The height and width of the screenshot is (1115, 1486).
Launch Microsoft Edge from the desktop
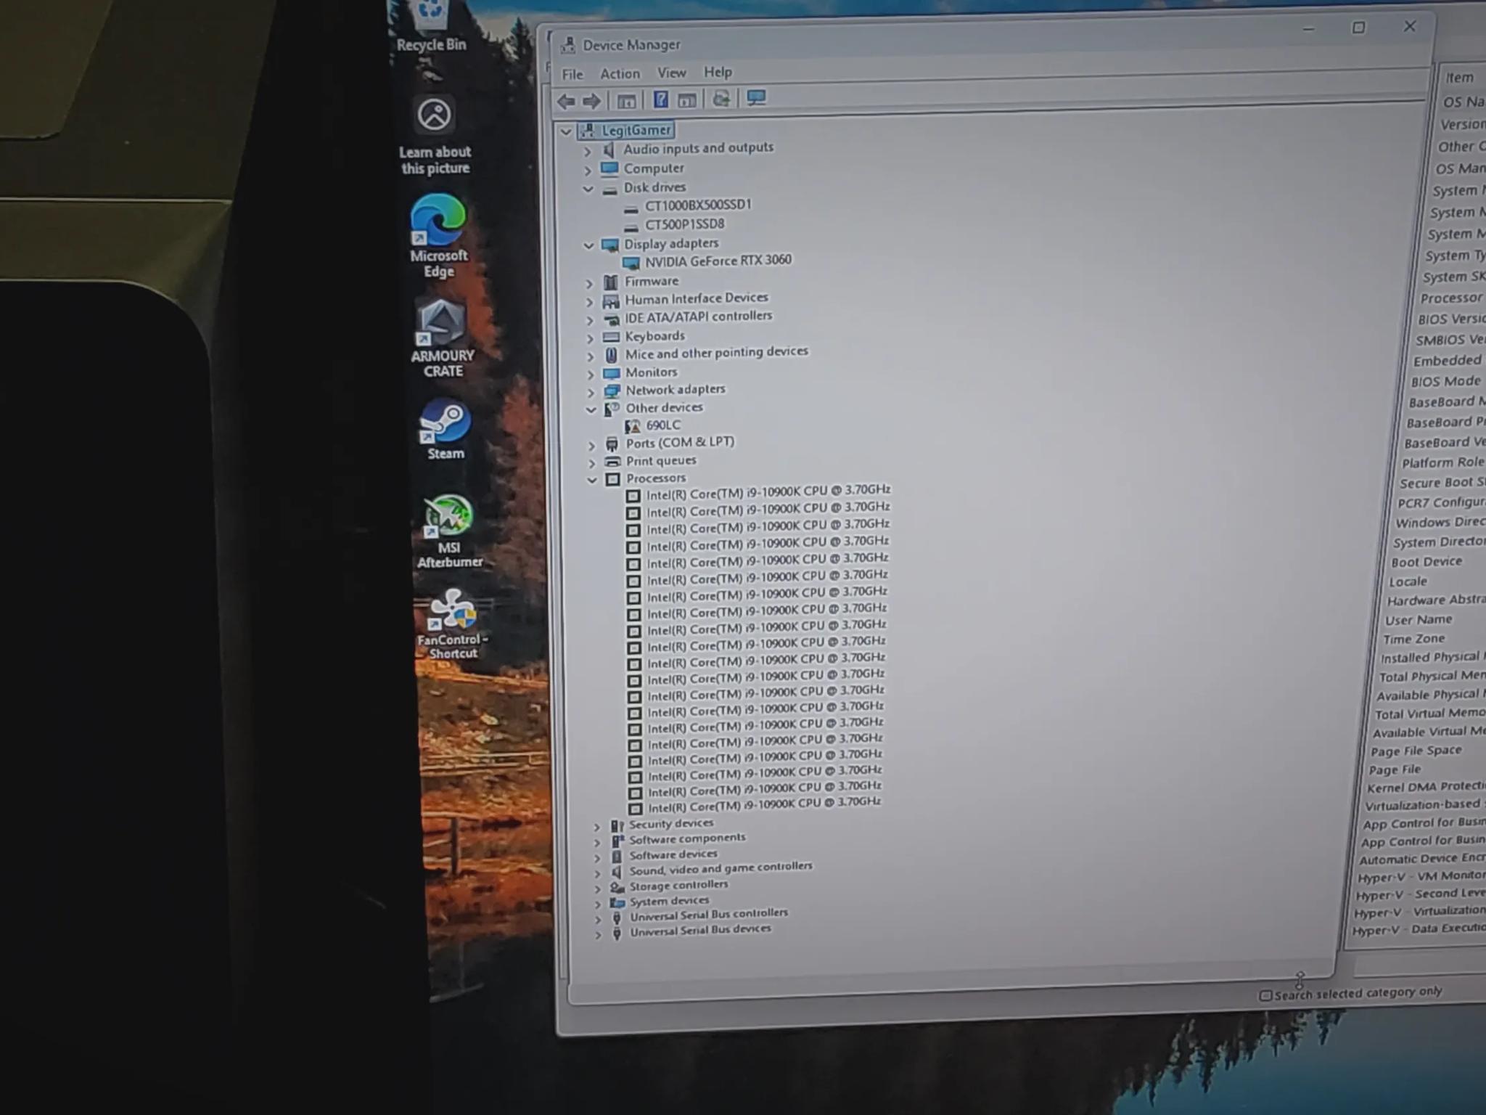[438, 236]
